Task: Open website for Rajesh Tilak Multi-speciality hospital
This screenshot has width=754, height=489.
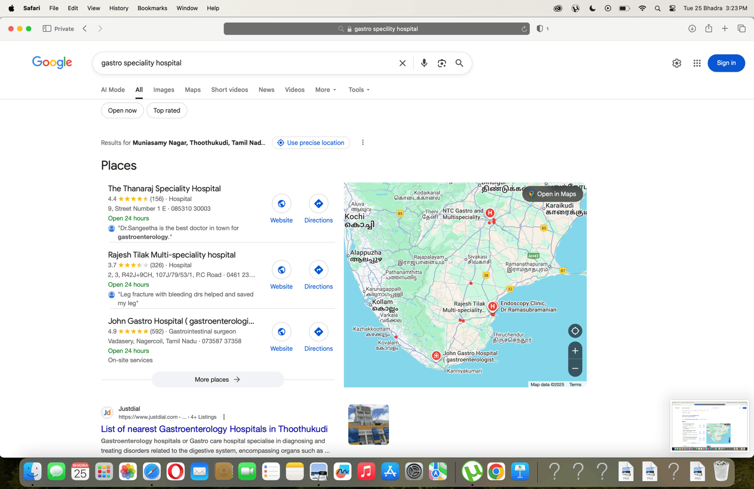Action: point(281,275)
